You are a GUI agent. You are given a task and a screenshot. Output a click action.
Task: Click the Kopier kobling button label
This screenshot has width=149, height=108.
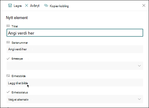tap(59, 6)
